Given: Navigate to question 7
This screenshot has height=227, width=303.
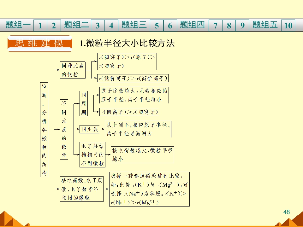Looking at the screenshot, I should 216,25.
